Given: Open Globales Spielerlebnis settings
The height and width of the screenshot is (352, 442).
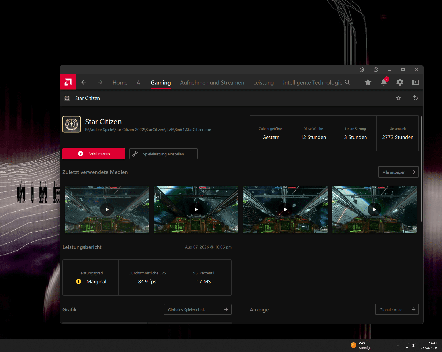Looking at the screenshot, I should click(198, 309).
